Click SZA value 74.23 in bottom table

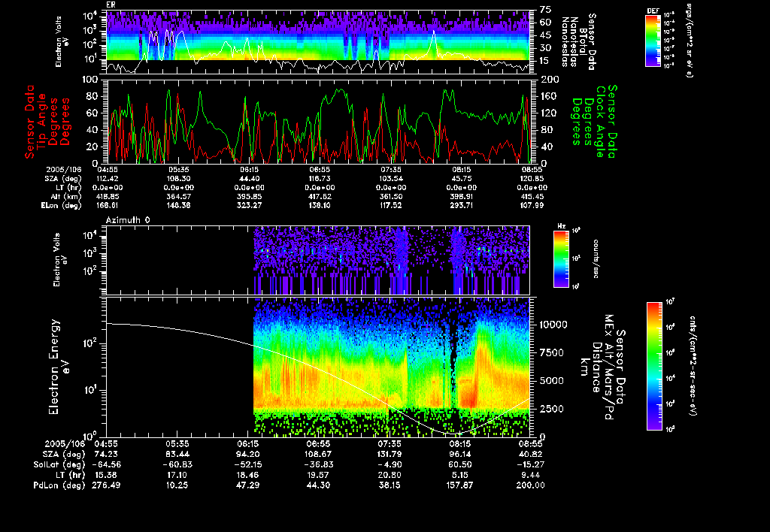106,454
